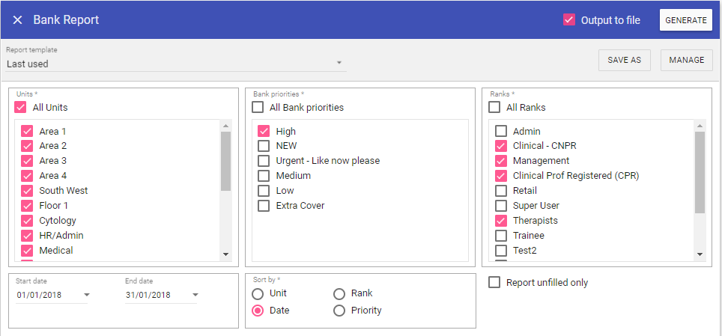Image resolution: width=722 pixels, height=336 pixels.
Task: Choose the Rank sort radio button
Action: click(x=339, y=293)
